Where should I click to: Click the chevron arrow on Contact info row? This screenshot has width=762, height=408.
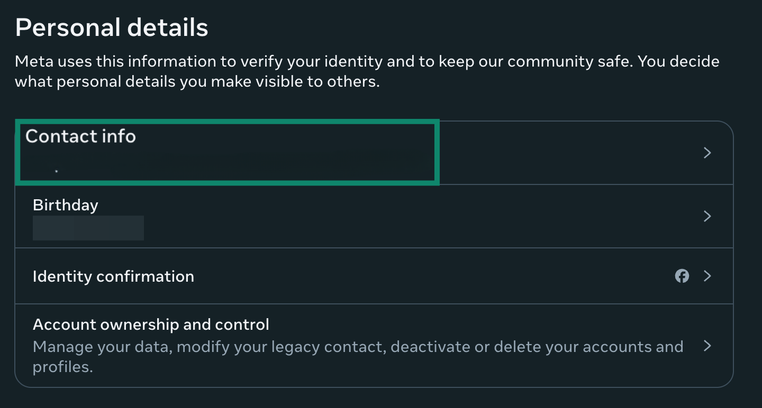click(x=707, y=152)
